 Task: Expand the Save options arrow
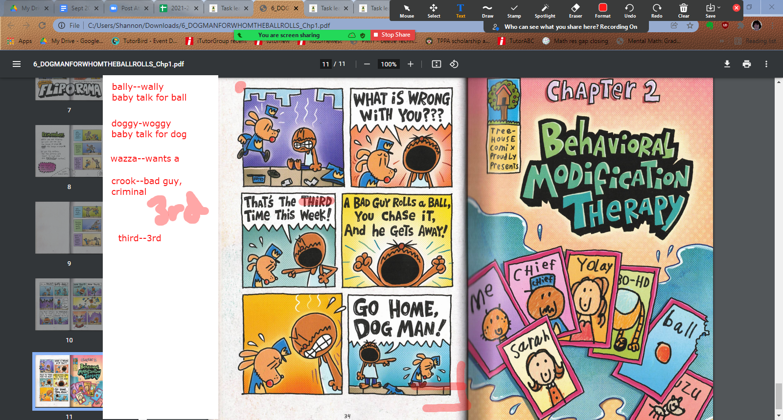coord(719,7)
